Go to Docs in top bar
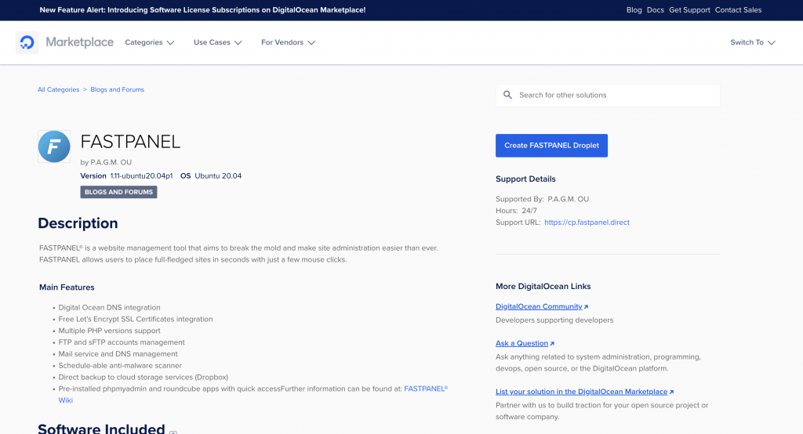Screen dimensions: 803x434 [655, 10]
